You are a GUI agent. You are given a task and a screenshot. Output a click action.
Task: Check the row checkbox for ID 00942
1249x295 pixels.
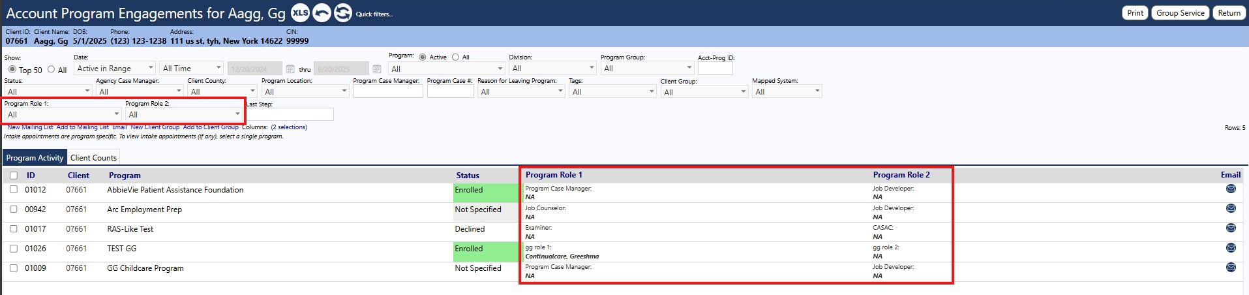coord(13,209)
